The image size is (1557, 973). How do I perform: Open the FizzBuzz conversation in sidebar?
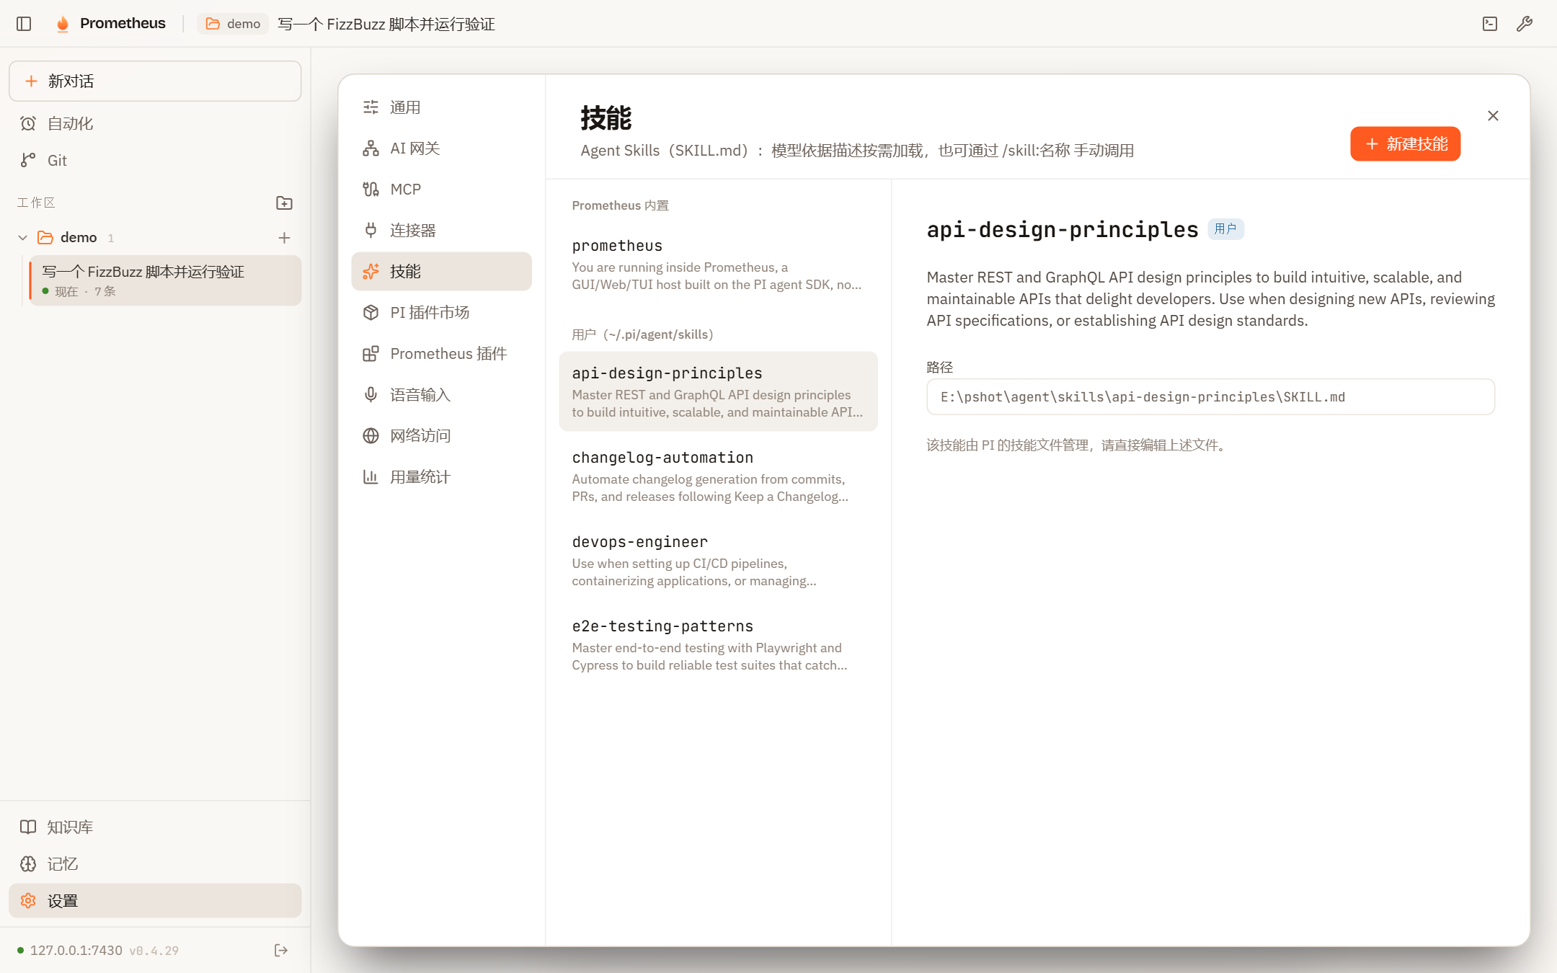tap(165, 280)
